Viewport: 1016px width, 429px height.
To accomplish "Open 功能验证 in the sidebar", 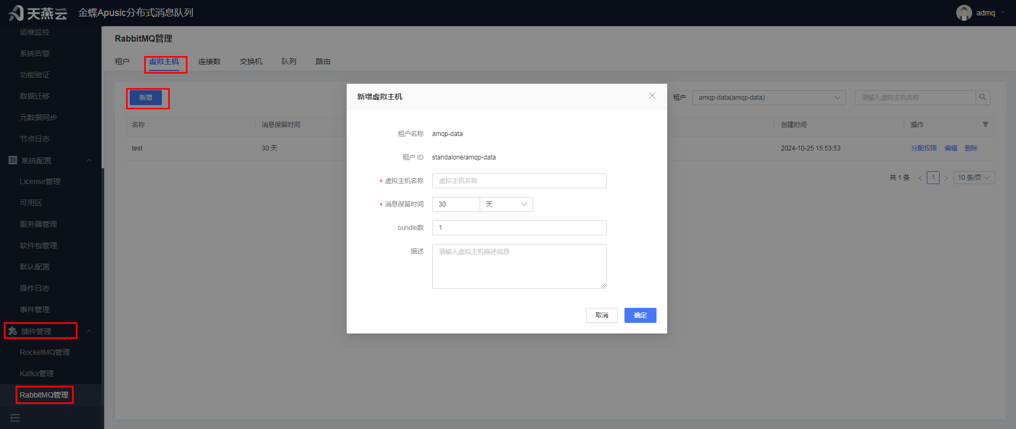I will coord(35,75).
